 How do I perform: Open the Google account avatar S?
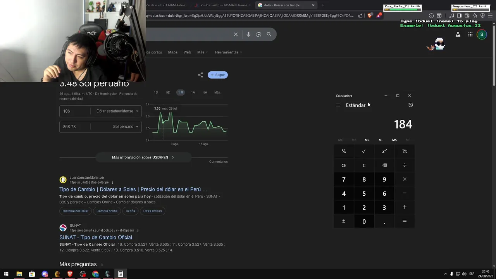point(482,34)
